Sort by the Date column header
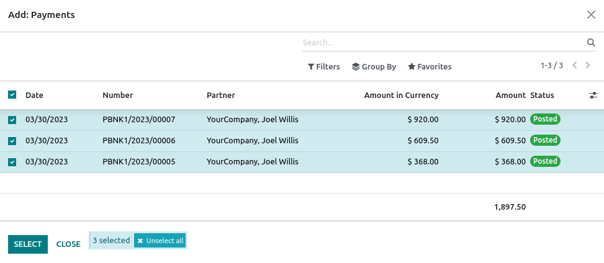604x263 pixels. [35, 96]
